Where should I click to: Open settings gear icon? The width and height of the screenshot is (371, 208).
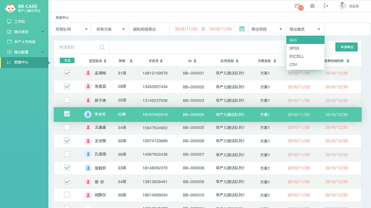tap(312, 6)
